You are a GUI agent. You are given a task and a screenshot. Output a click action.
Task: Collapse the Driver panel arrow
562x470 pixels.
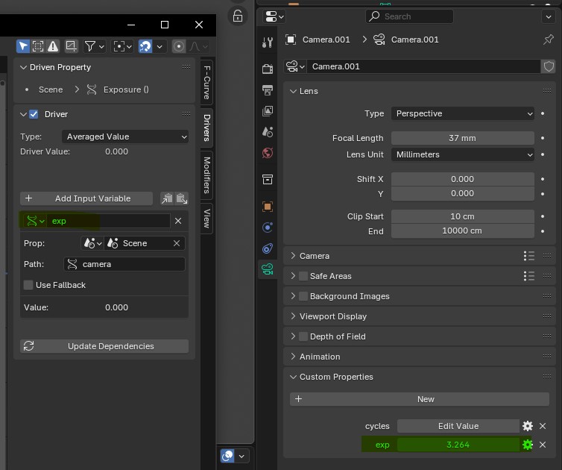[x=23, y=114]
